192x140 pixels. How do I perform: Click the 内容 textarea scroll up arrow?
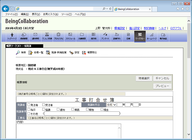(119, 128)
